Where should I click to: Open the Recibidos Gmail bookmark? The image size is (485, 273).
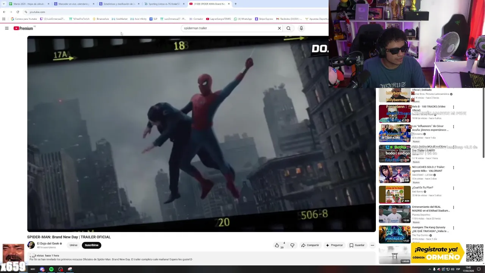point(289,19)
